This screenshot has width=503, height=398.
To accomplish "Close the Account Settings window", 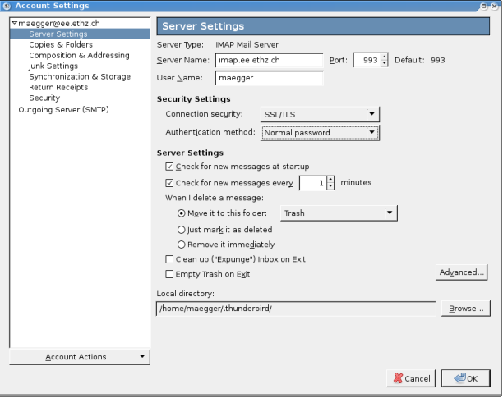I will pos(494,6).
